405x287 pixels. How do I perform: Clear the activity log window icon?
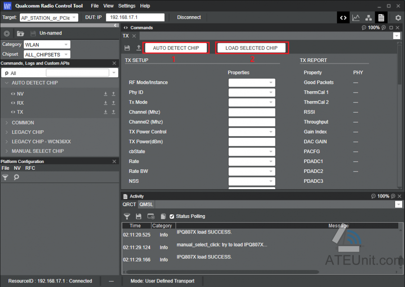click(151, 216)
